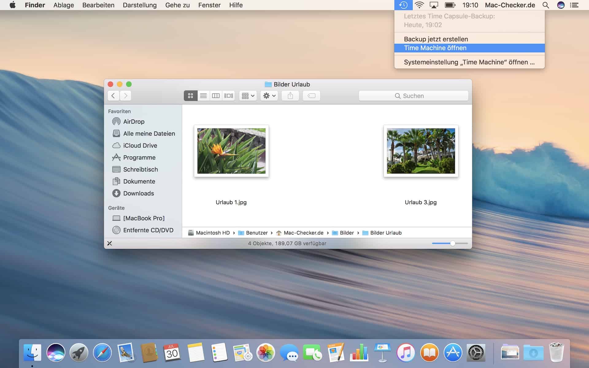
Task: Select the Urlaub 1.jpg thumbnail
Action: pyautogui.click(x=231, y=151)
